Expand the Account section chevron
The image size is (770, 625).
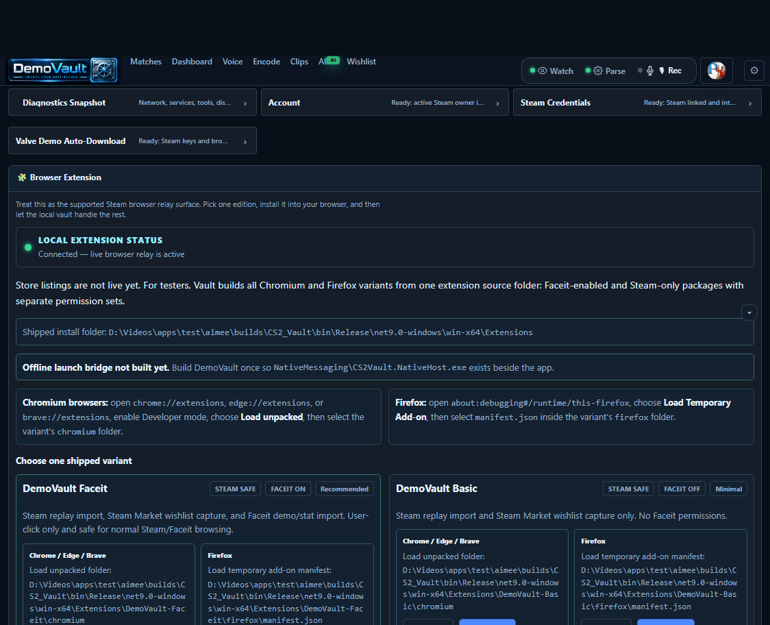[x=497, y=103]
